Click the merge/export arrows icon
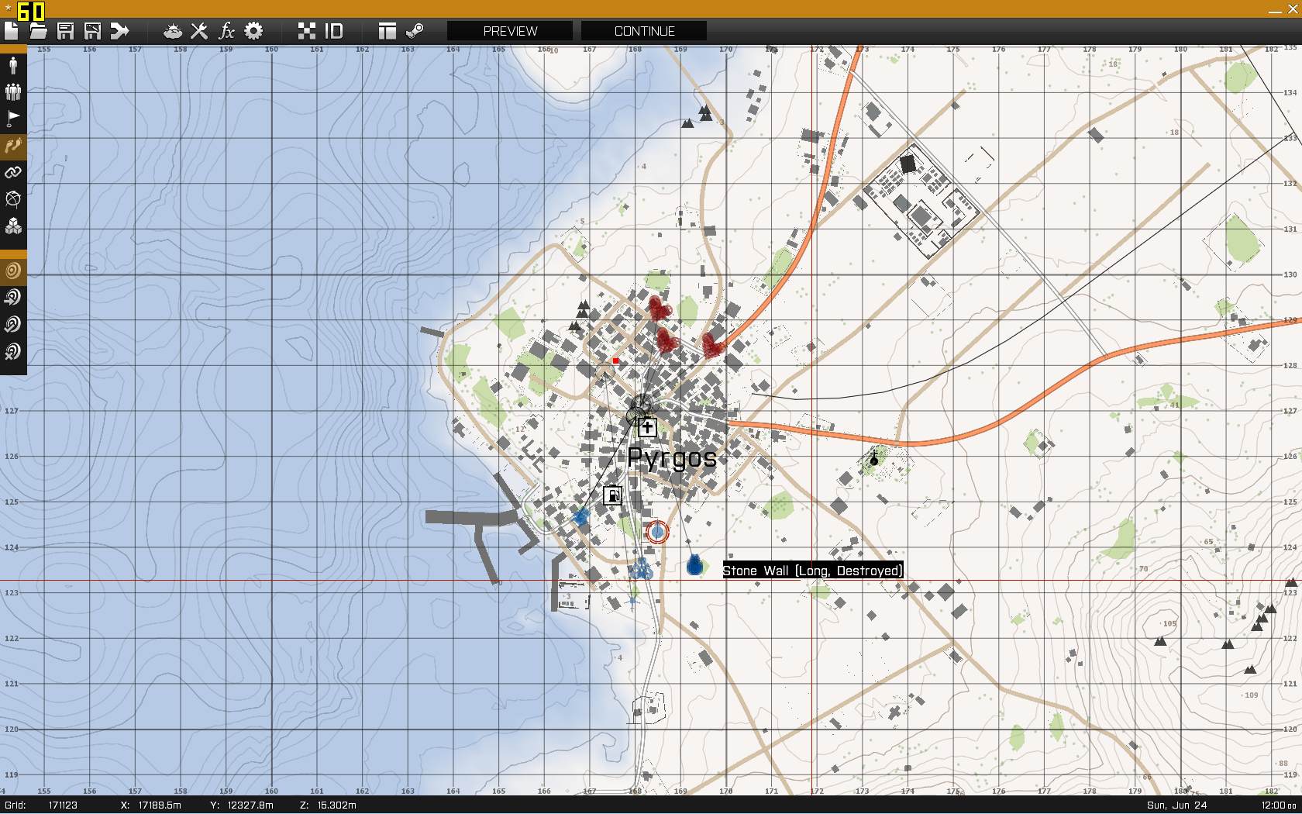This screenshot has width=1302, height=814. 119,31
